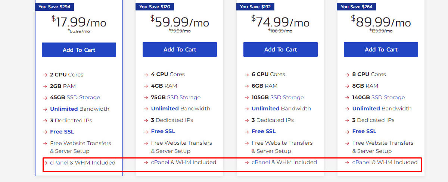Click Unlimited Bandwidth in $59.99 plan

tap(181, 109)
